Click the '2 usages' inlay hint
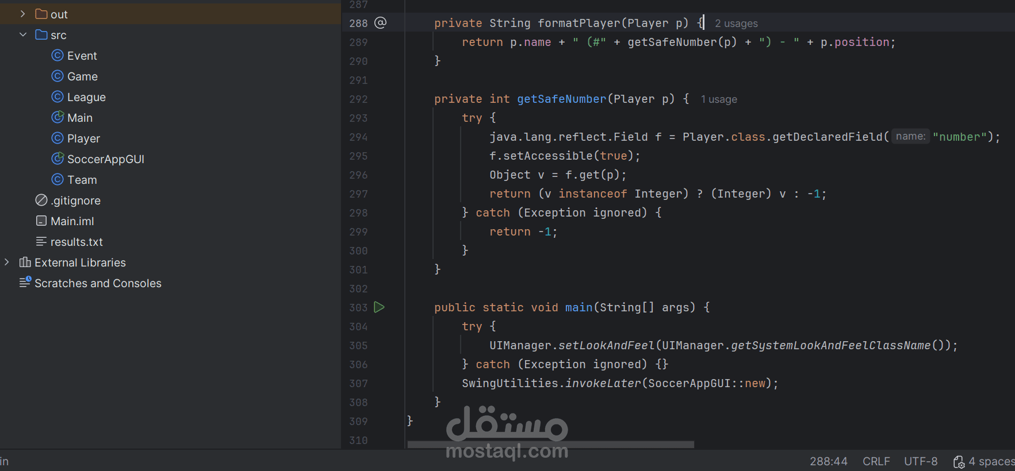Image resolution: width=1015 pixels, height=471 pixels. [x=736, y=24]
